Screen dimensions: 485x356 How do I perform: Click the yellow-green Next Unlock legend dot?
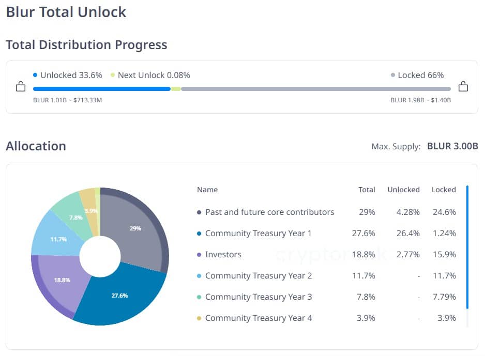pos(113,75)
